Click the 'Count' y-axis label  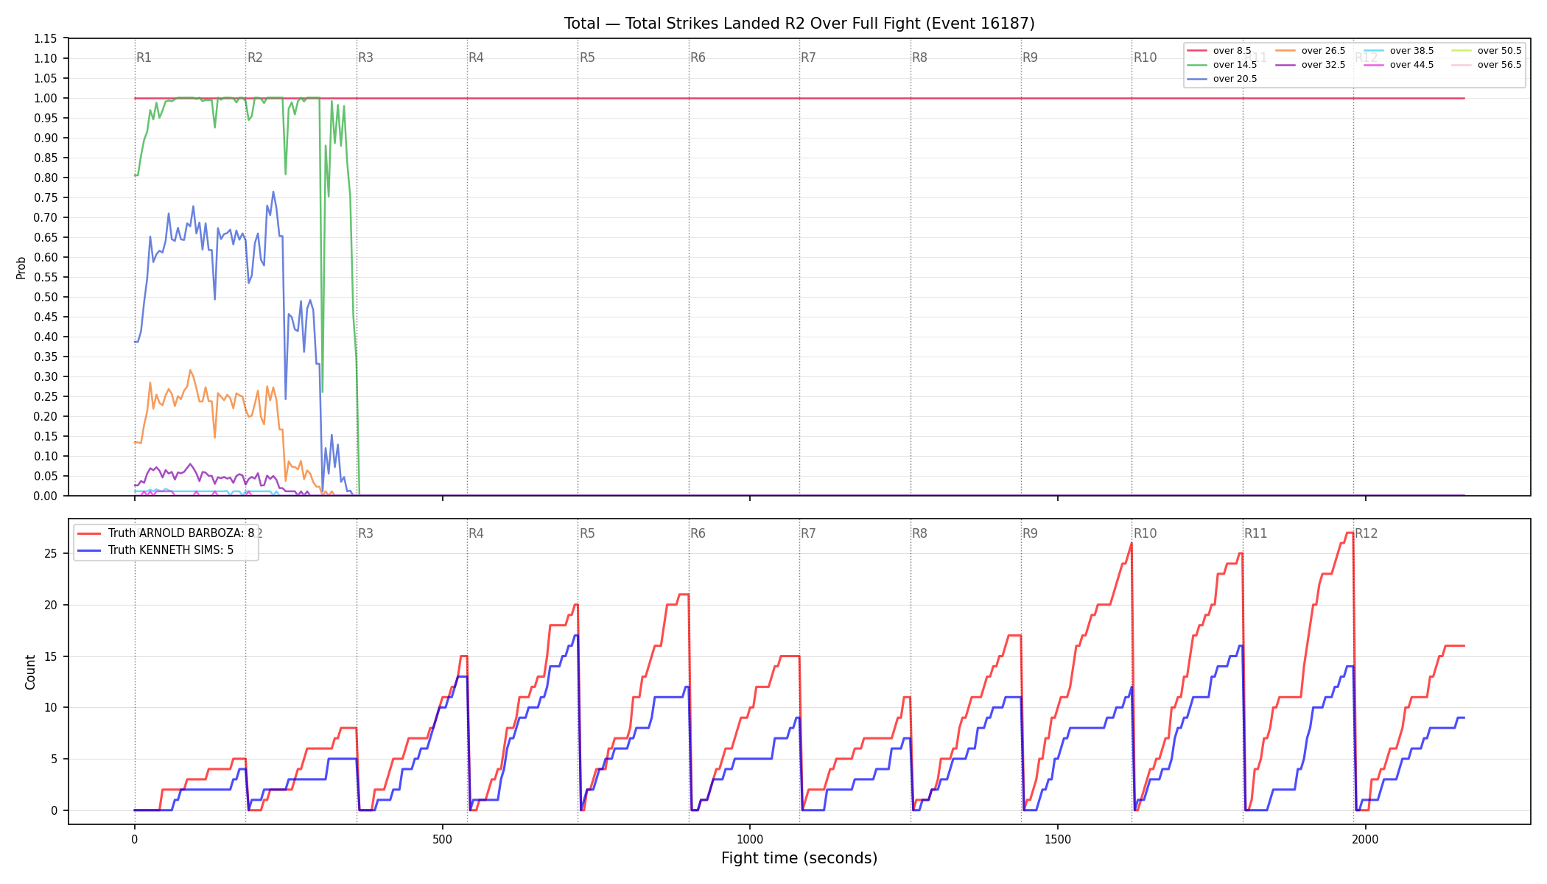pos(30,672)
